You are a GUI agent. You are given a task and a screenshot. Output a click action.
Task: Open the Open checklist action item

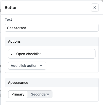pos(52,54)
